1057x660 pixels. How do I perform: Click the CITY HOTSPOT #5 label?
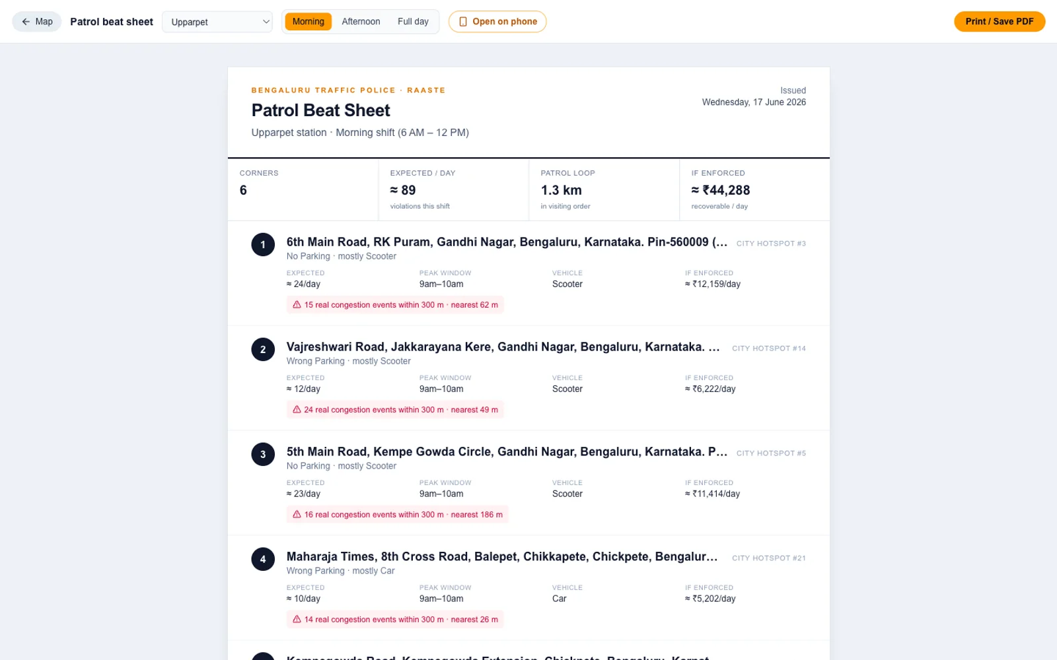point(771,453)
